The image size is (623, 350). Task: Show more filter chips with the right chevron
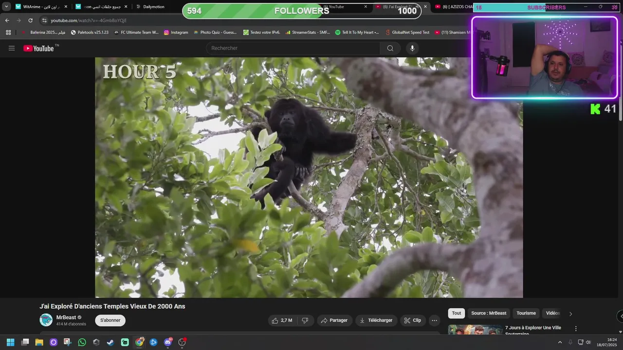570,314
